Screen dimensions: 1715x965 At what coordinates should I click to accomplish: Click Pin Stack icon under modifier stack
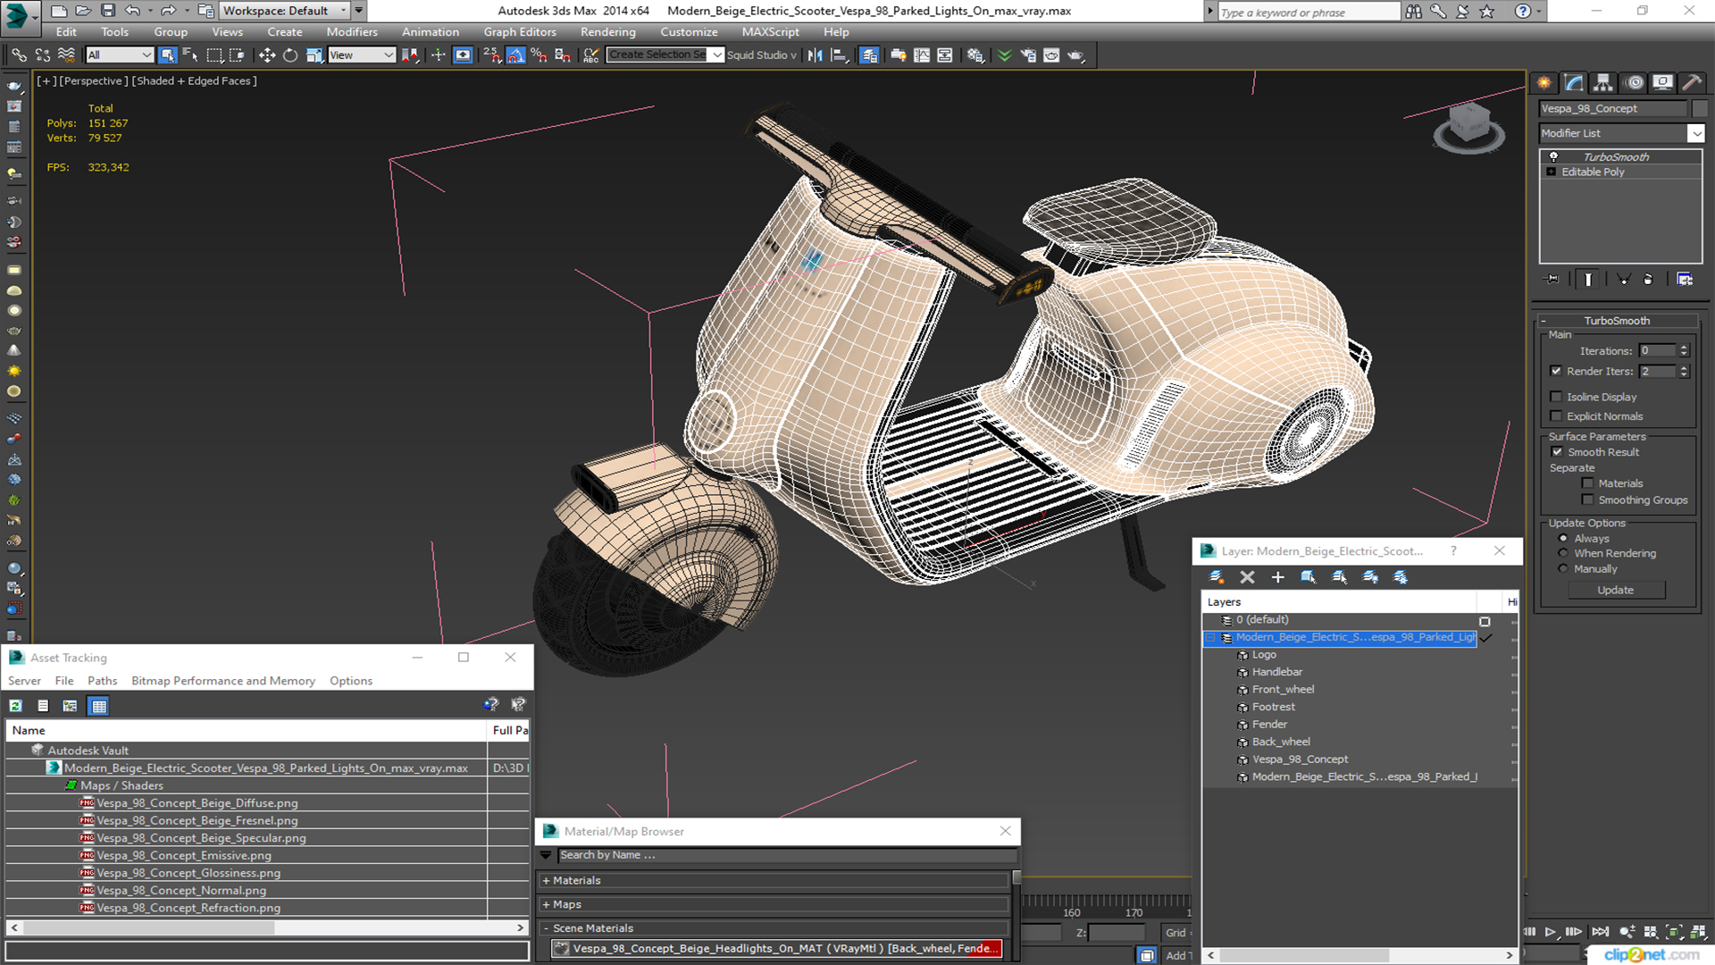[x=1552, y=280]
